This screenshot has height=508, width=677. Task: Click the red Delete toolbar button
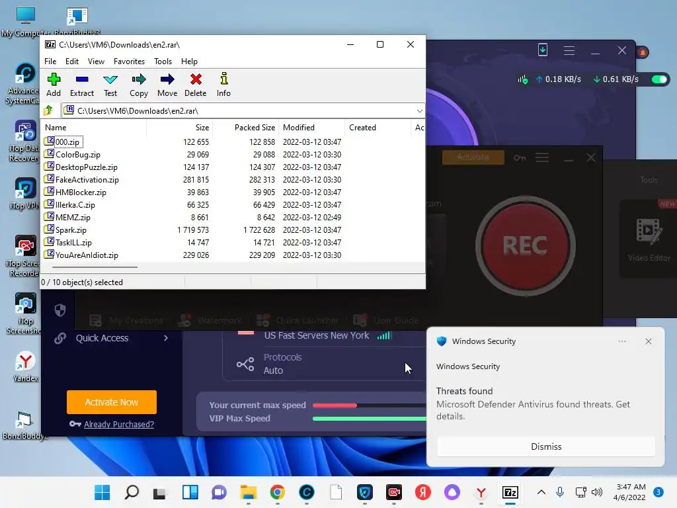(x=196, y=85)
